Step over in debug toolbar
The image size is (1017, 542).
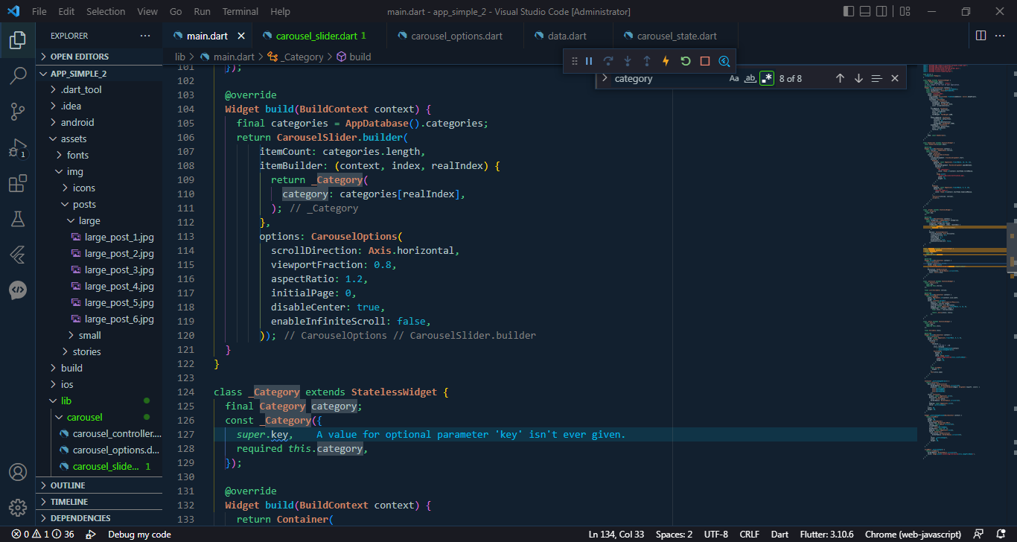coord(608,61)
